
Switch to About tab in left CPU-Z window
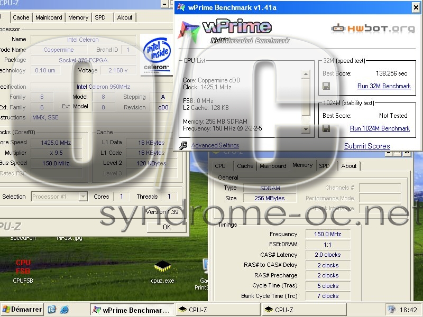[125, 17]
